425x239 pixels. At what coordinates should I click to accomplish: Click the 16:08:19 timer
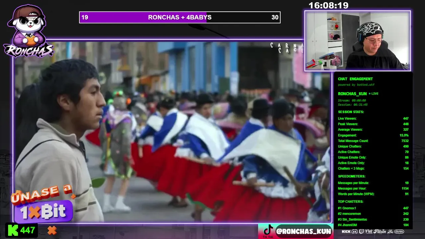coord(328,5)
